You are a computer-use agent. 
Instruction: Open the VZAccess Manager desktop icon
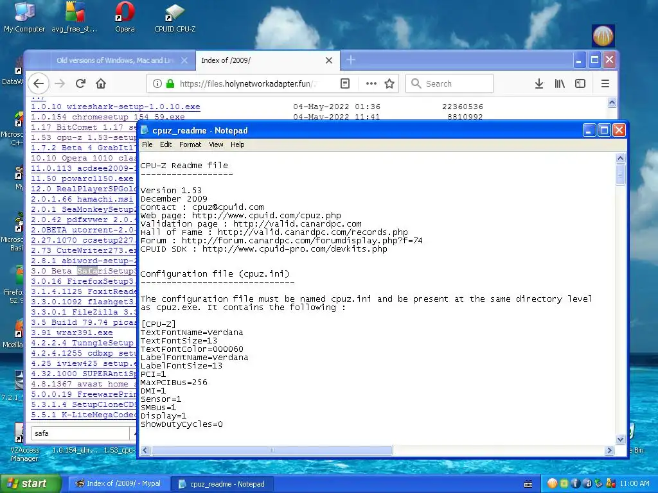24,443
